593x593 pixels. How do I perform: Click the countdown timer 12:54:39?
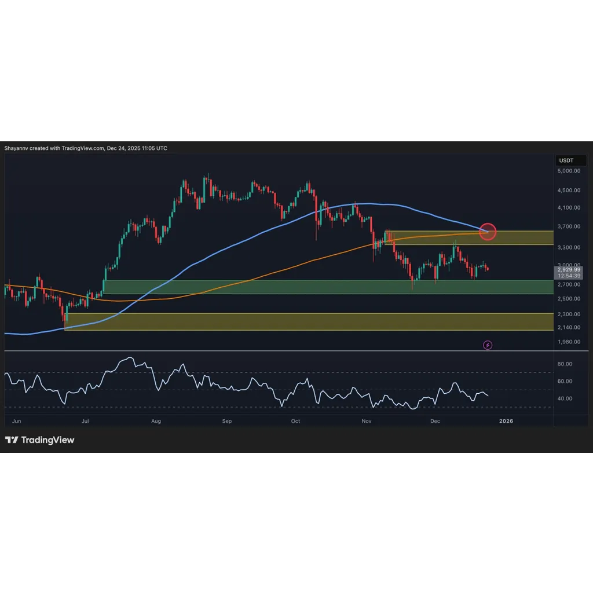click(569, 276)
